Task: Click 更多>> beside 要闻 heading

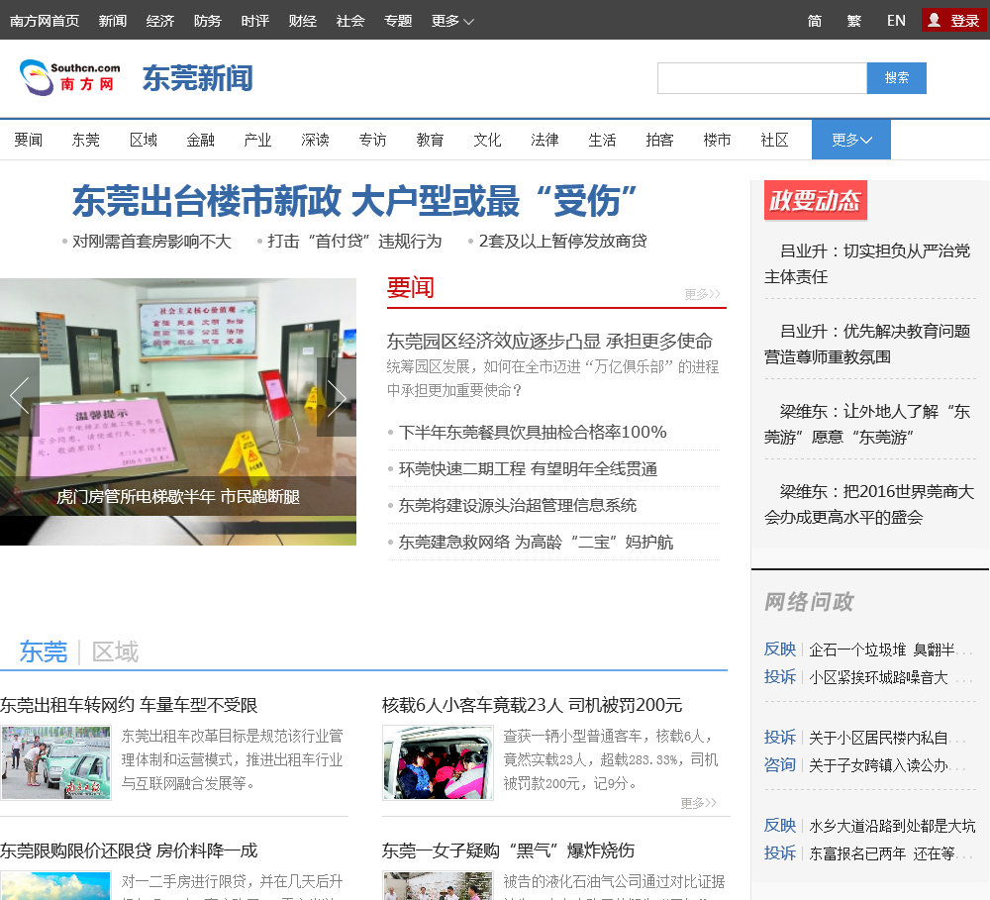Action: click(x=702, y=294)
